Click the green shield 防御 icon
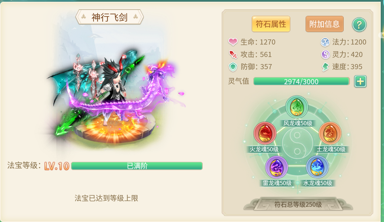384x222 pixels. [233, 67]
